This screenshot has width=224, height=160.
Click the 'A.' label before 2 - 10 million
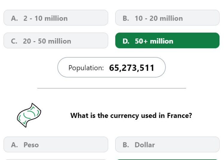(14, 19)
